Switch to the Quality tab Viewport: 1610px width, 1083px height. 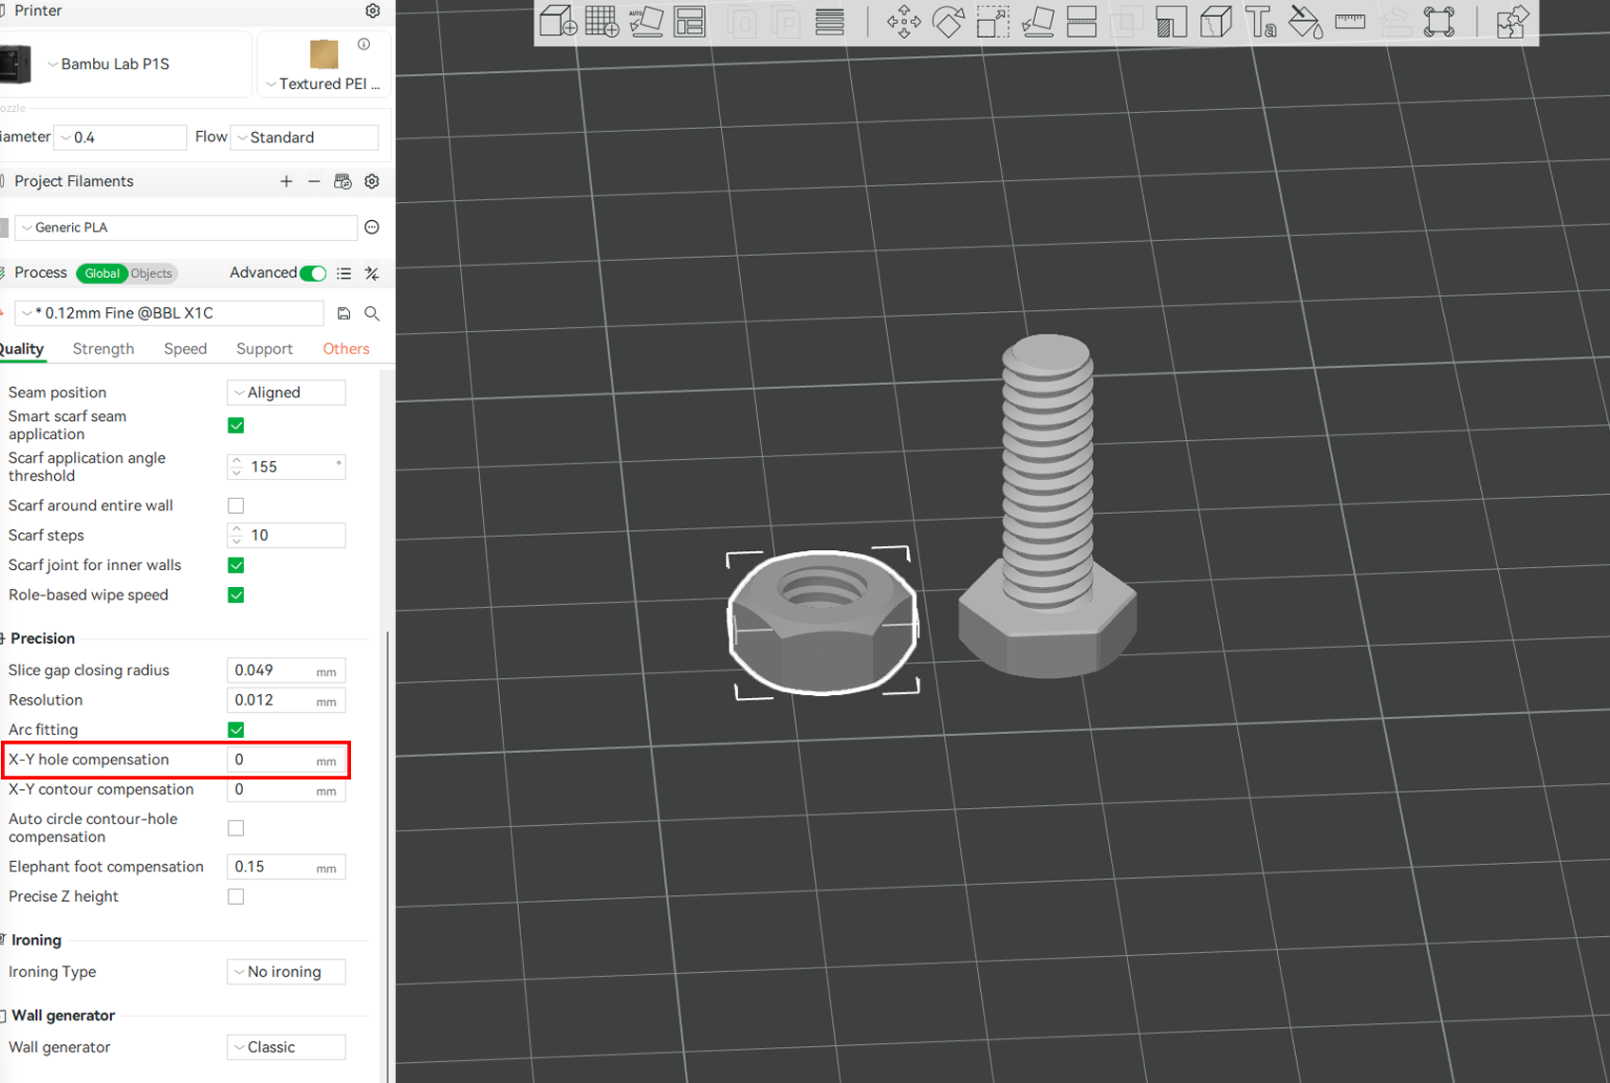tap(21, 349)
